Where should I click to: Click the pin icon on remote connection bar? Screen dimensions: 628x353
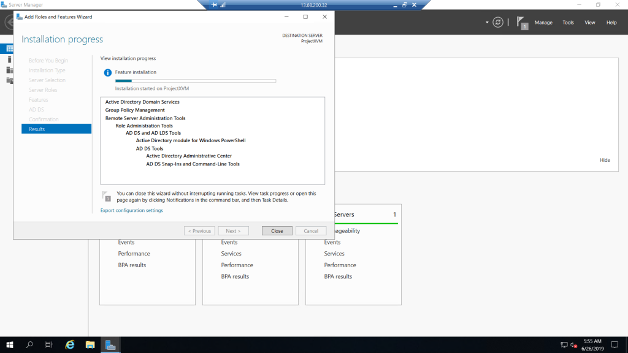click(x=214, y=5)
